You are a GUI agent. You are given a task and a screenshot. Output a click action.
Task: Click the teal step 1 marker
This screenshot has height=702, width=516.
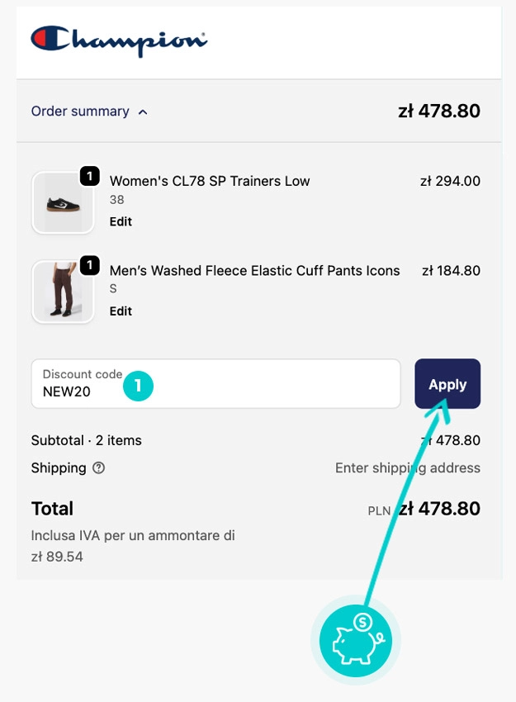pyautogui.click(x=139, y=385)
